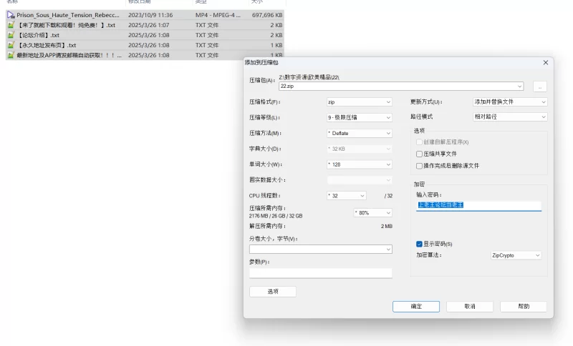
Task: Click the MP4 video icon of Prison_Sous_Haute_Tension
Action: click(x=11, y=15)
